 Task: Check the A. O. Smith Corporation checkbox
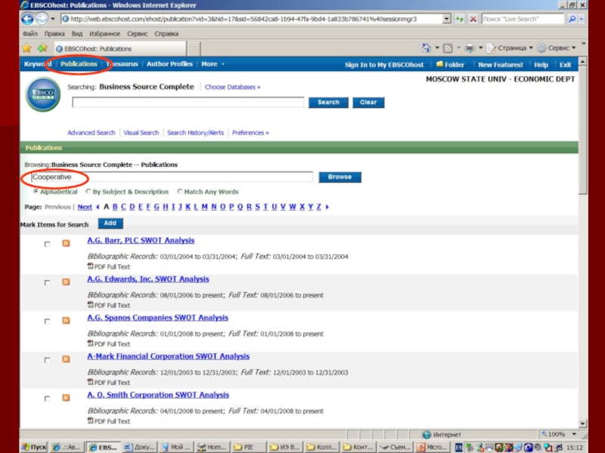tap(47, 399)
